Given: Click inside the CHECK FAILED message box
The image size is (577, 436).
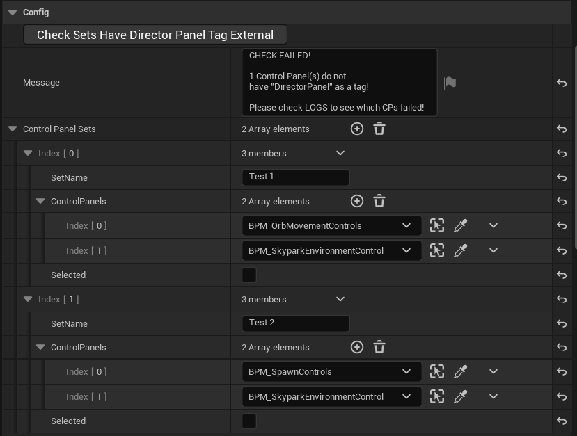Looking at the screenshot, I should coord(339,82).
